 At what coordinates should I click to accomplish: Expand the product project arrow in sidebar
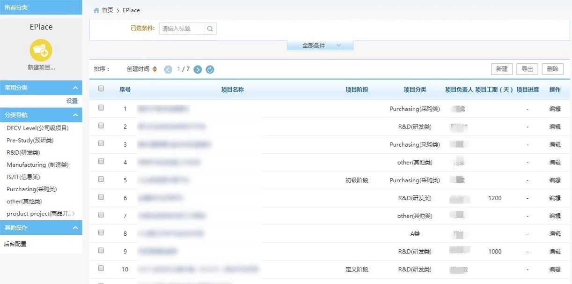(x=73, y=214)
